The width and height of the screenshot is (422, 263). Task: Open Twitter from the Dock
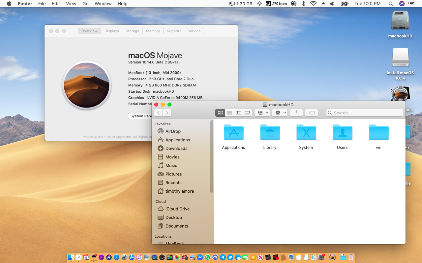click(230, 257)
